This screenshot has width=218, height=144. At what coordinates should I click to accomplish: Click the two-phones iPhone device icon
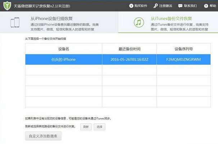[15, 22]
